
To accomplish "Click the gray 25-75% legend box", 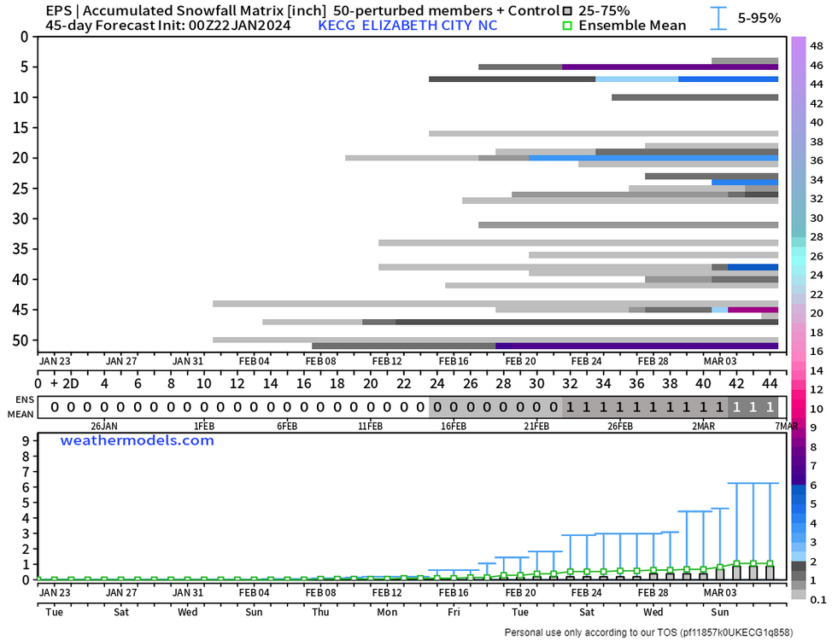I will click(x=568, y=11).
